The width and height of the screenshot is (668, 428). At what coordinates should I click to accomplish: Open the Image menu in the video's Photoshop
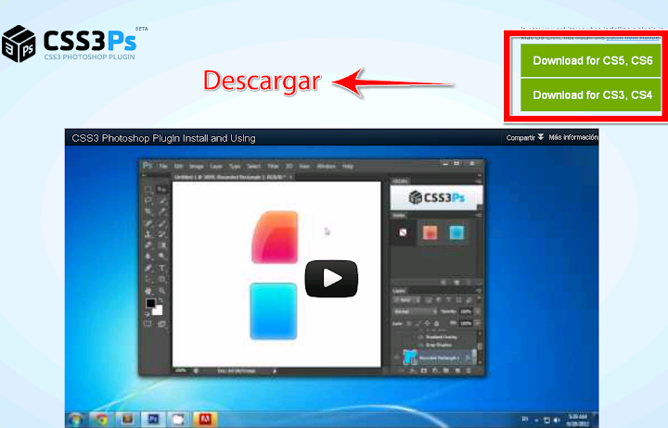(197, 166)
